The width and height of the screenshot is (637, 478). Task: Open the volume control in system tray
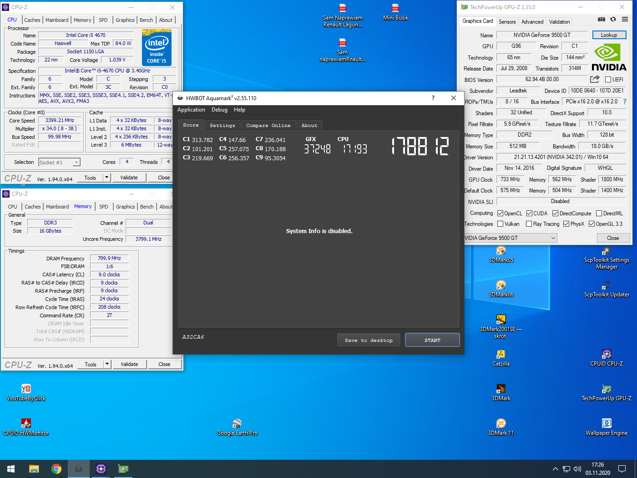pyautogui.click(x=577, y=469)
